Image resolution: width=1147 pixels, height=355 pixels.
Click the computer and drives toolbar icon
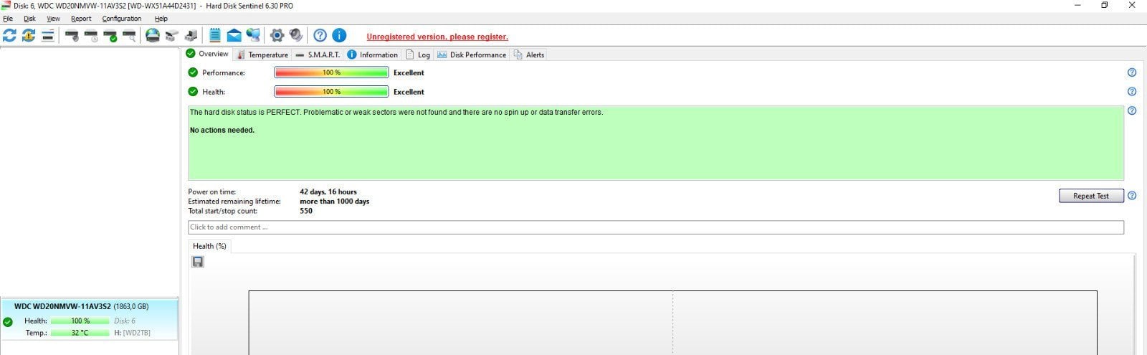tap(191, 35)
